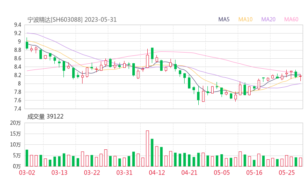This screenshot has width=307, height=182.
Task: Click the 8.8 price axis label
Action: (17, 50)
